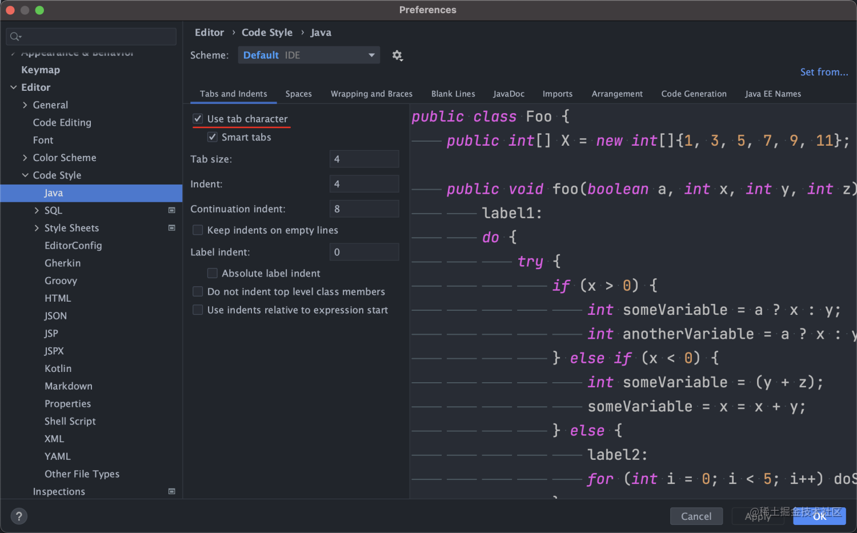
Task: Switch to the Spaces tab
Action: 299,94
